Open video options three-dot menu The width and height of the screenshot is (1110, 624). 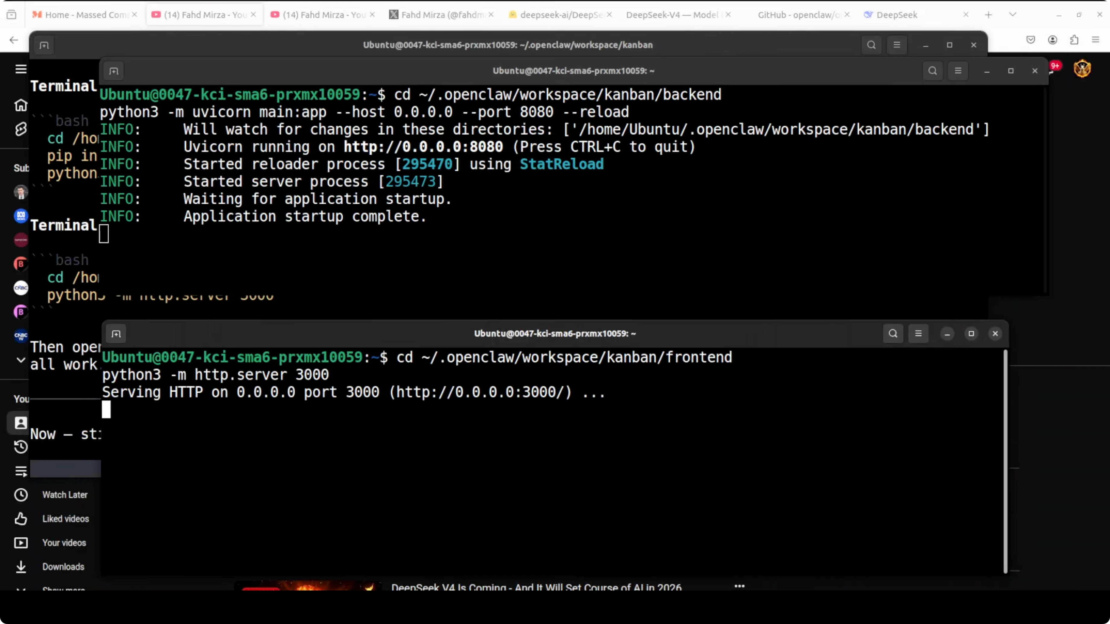[739, 586]
